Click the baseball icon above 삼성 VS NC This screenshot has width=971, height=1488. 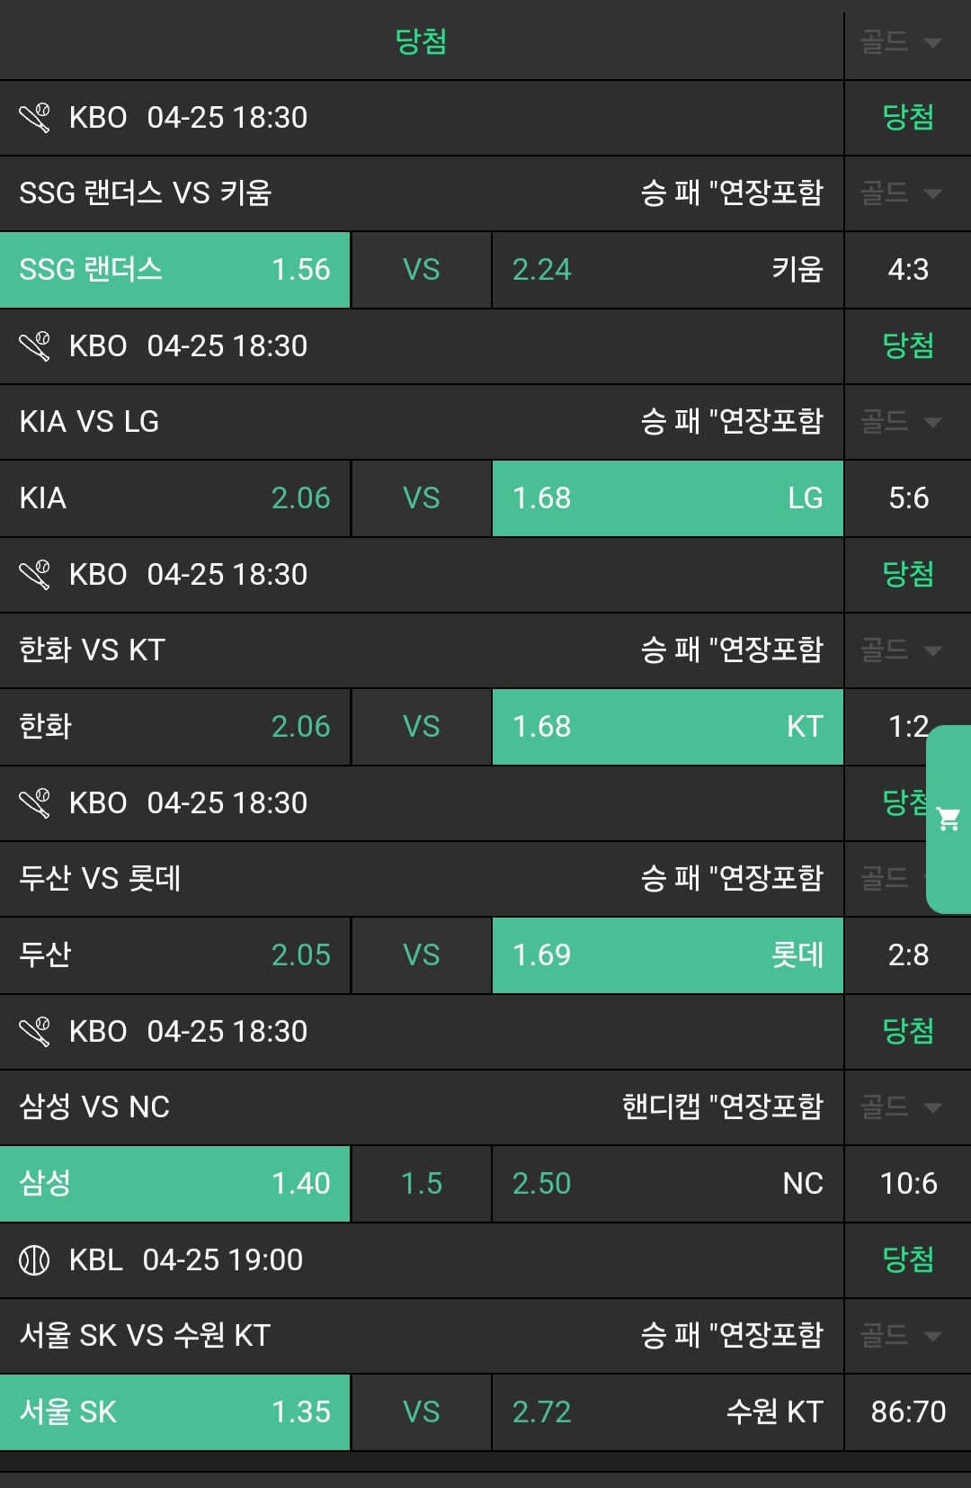35,1032
